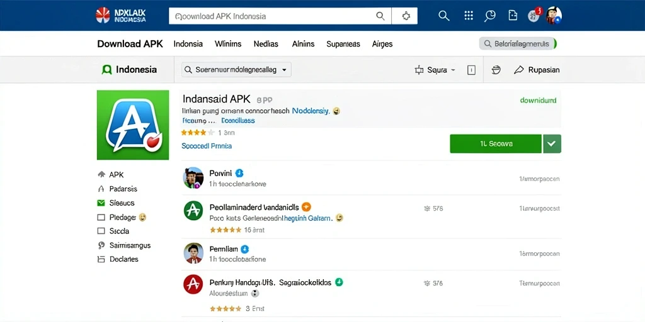Click the chat bubble icon in header
The width and height of the screenshot is (645, 322).
click(x=490, y=16)
